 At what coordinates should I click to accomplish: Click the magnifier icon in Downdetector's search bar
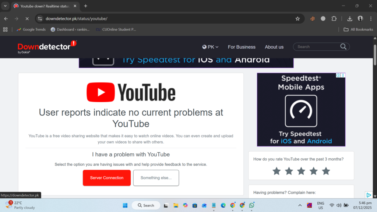point(343,46)
